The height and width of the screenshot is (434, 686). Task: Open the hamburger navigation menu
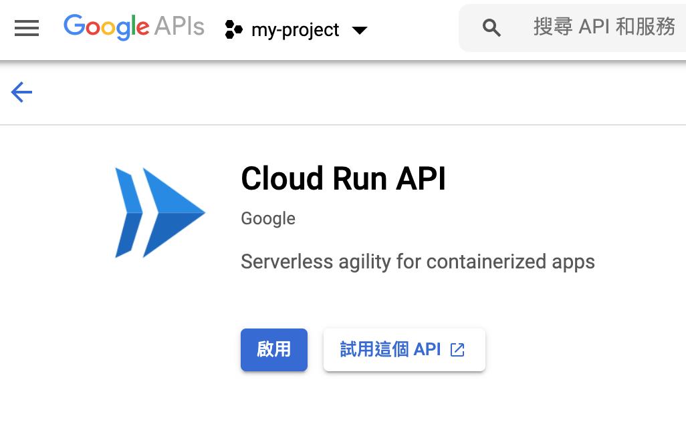coord(27,29)
